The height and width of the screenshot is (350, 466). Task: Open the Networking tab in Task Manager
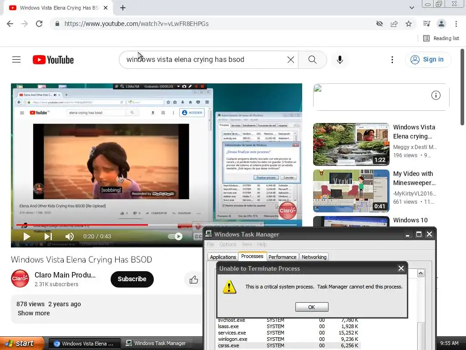click(314, 257)
